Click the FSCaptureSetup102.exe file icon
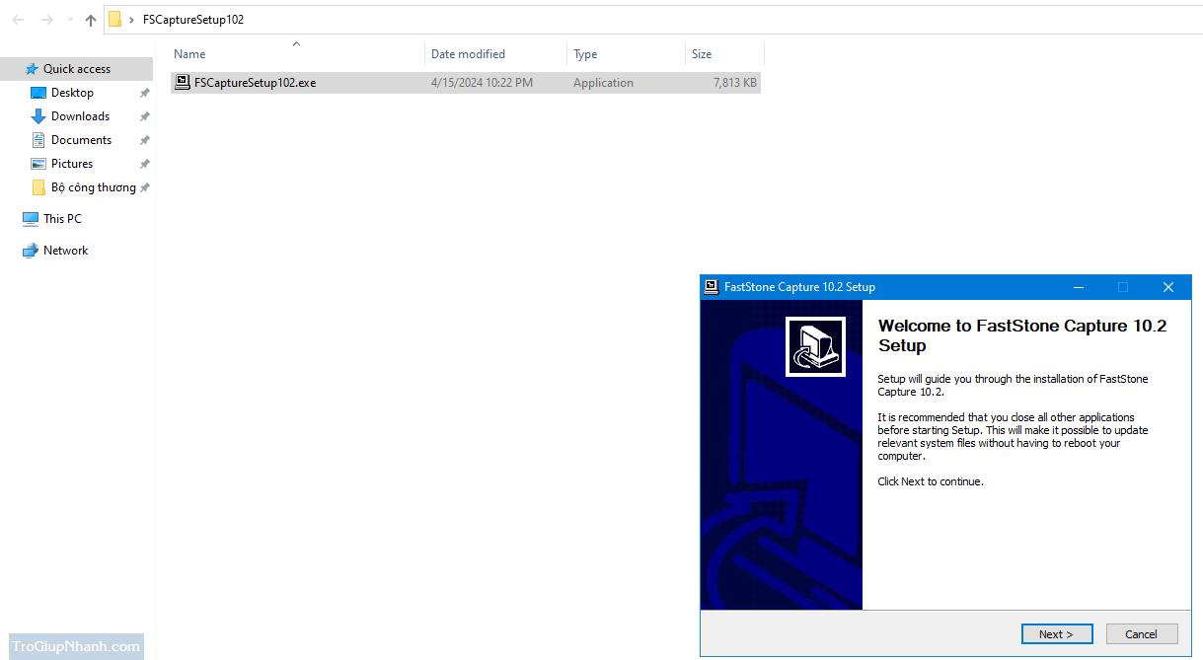1203x660 pixels. click(x=183, y=83)
